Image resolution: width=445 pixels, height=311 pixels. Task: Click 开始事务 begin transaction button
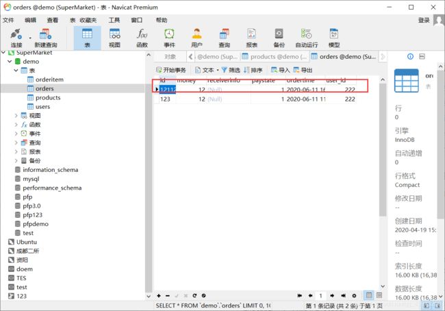[171, 70]
